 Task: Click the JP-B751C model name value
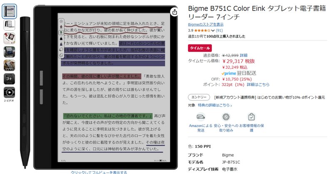pyautogui.click(x=231, y=162)
